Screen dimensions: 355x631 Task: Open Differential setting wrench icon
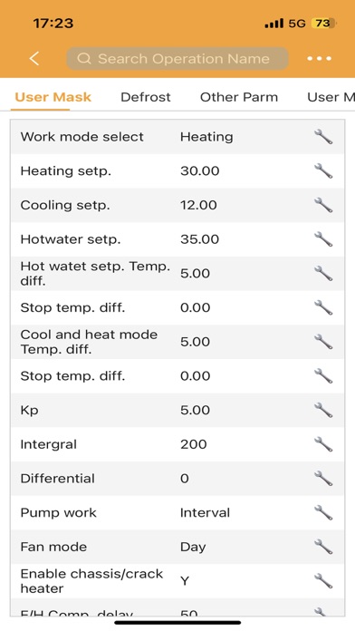(323, 479)
